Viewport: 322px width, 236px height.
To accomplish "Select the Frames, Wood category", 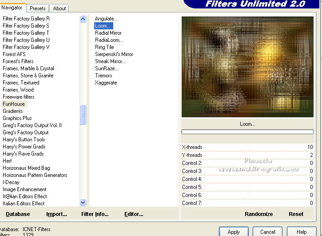I will tap(18, 90).
